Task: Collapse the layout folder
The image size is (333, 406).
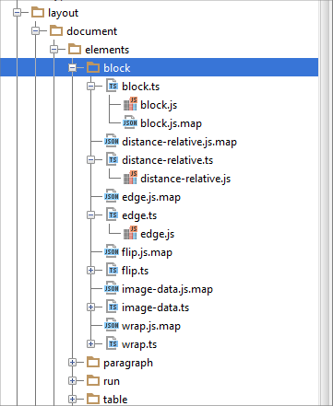Action: 17,13
